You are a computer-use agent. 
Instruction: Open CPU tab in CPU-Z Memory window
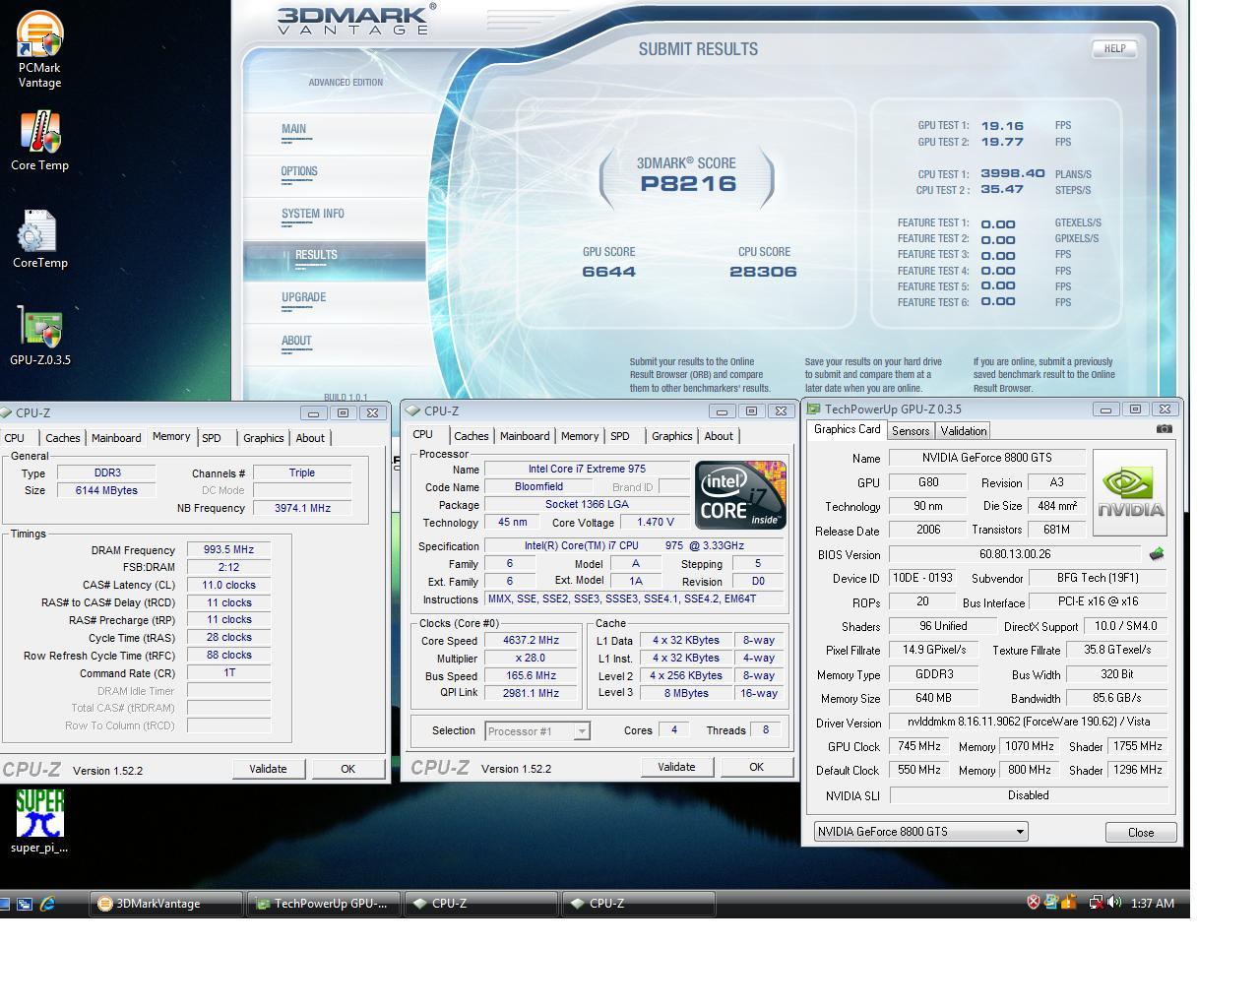[x=15, y=437]
